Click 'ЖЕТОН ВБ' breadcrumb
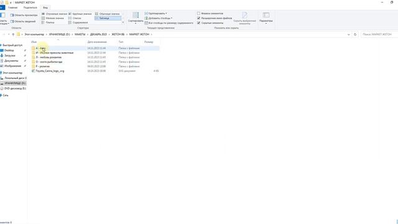Viewport: 398px width, 224px height. (x=118, y=34)
